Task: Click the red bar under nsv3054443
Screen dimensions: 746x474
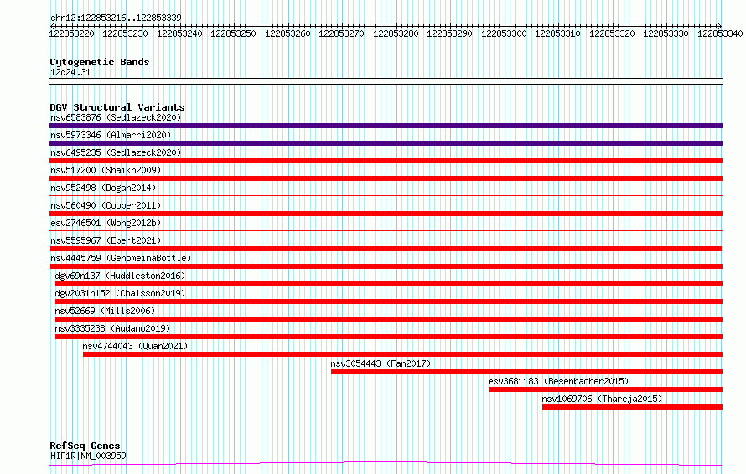Action: point(526,372)
